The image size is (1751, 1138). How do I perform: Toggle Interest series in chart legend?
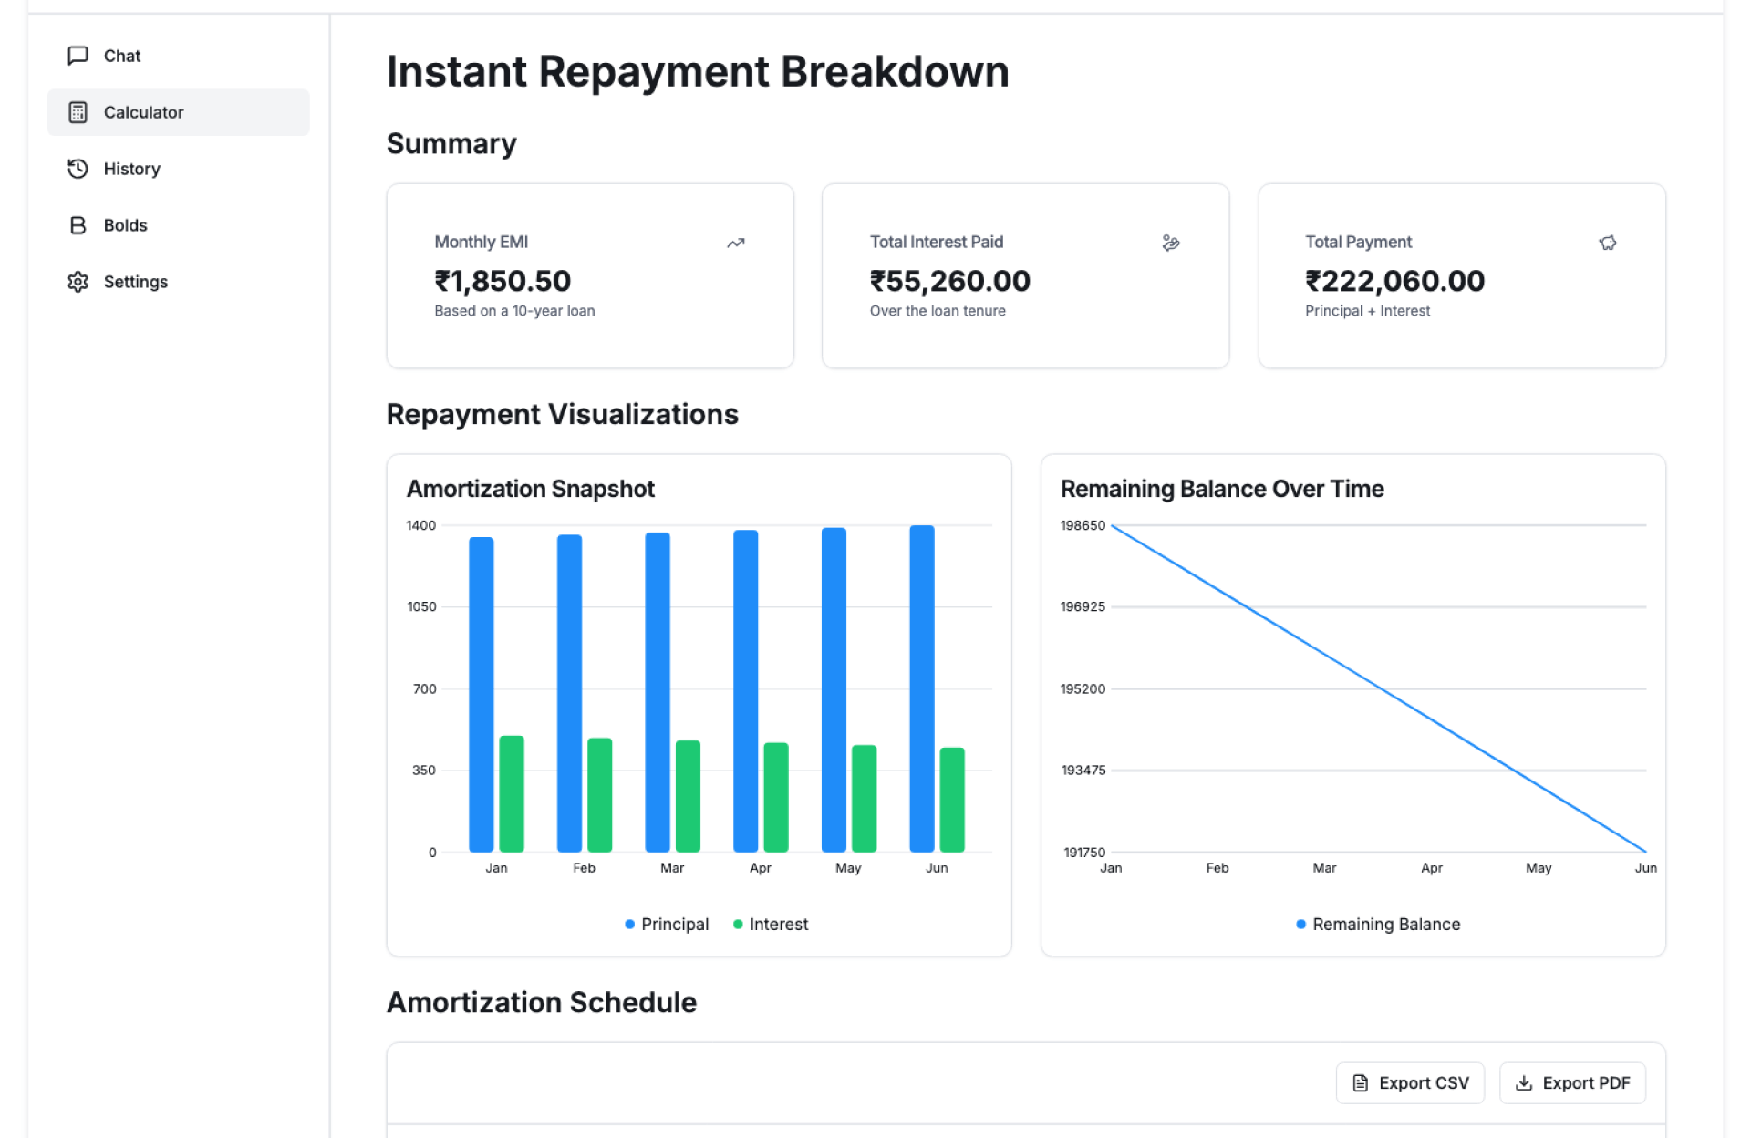[x=771, y=924]
